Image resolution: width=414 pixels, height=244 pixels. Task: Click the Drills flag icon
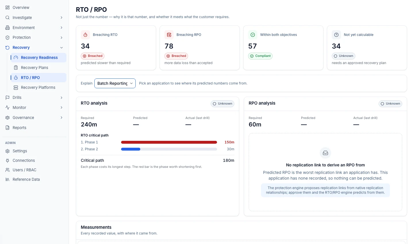point(7,97)
